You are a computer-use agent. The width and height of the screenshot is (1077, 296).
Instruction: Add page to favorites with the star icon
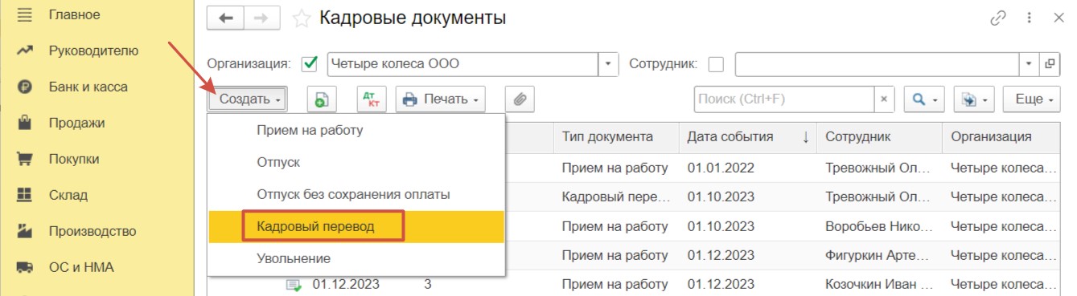tap(302, 18)
